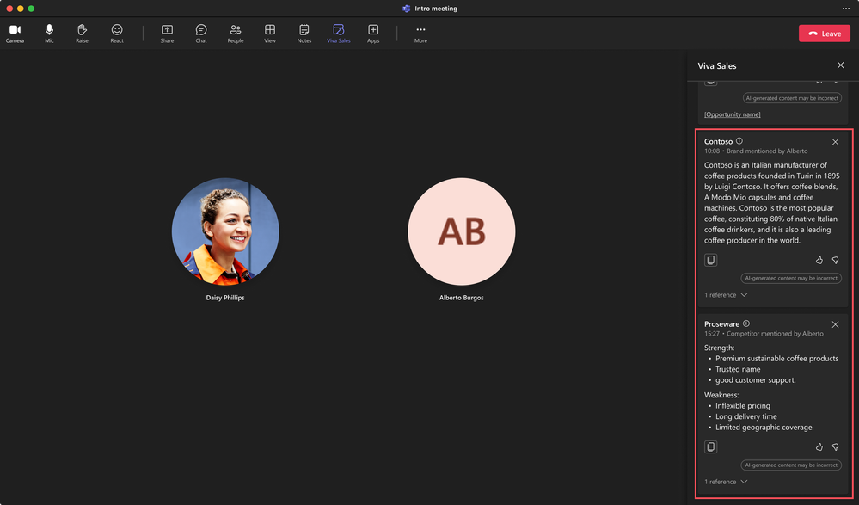Show info for Proseware competitor
Viewport: 859px width, 505px height.
pyautogui.click(x=746, y=323)
